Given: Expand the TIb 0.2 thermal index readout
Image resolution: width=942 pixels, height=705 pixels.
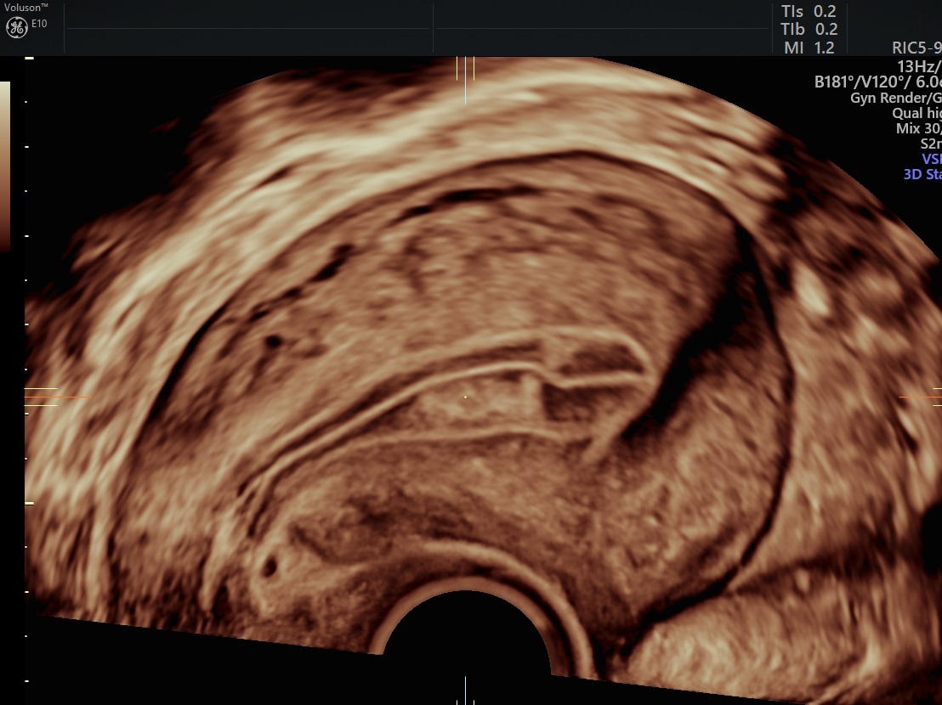Looking at the screenshot, I should click(x=807, y=29).
